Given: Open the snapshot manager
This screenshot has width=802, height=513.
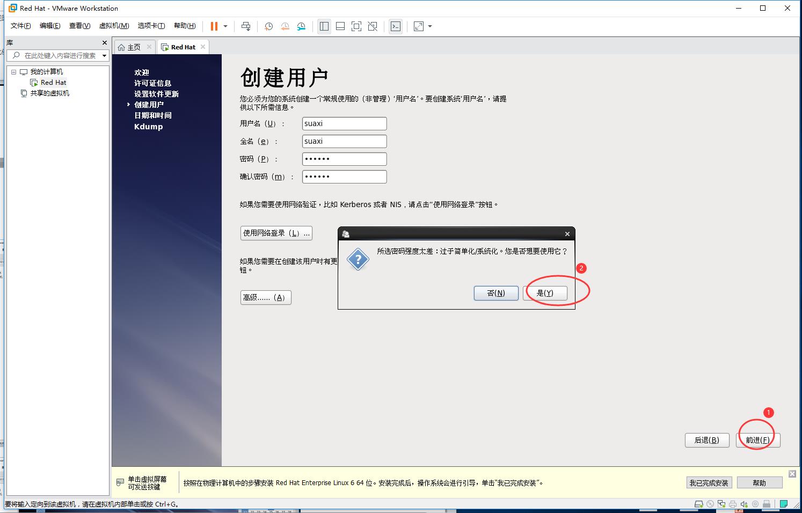Looking at the screenshot, I should click(301, 26).
